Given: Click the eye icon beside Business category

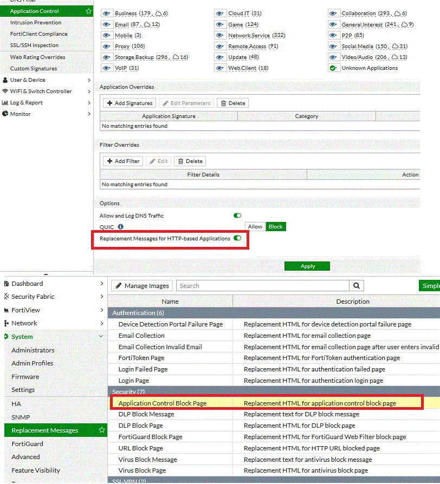Looking at the screenshot, I should [x=106, y=14].
